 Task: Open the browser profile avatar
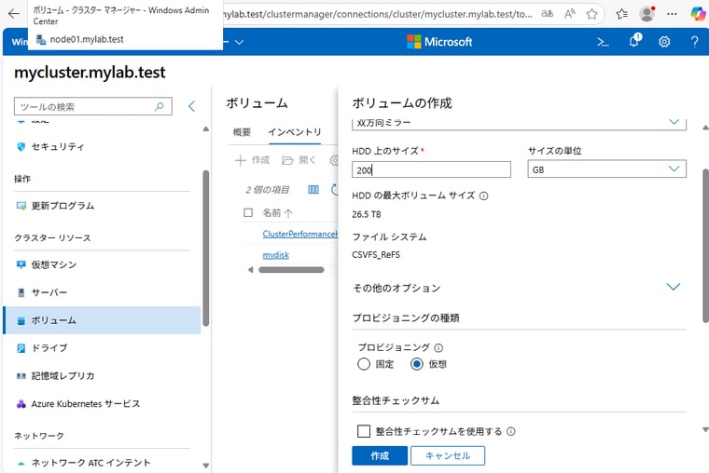pyautogui.click(x=647, y=14)
